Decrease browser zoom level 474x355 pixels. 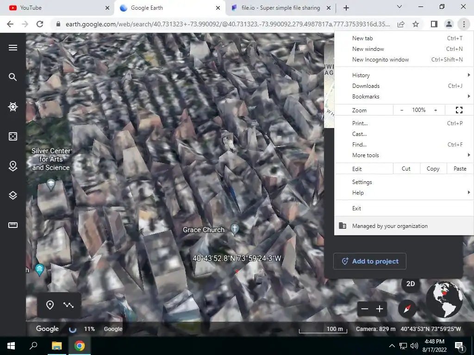[402, 110]
